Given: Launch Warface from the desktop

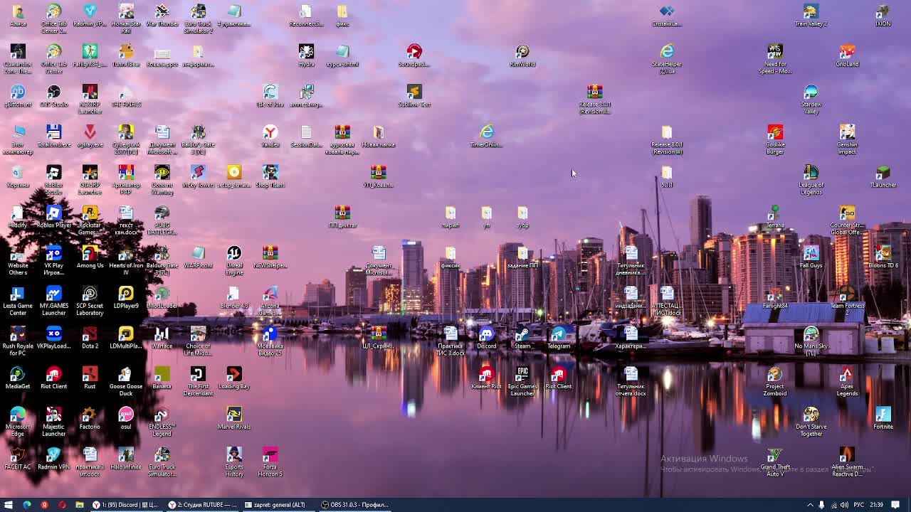Looking at the screenshot, I should click(x=162, y=338).
